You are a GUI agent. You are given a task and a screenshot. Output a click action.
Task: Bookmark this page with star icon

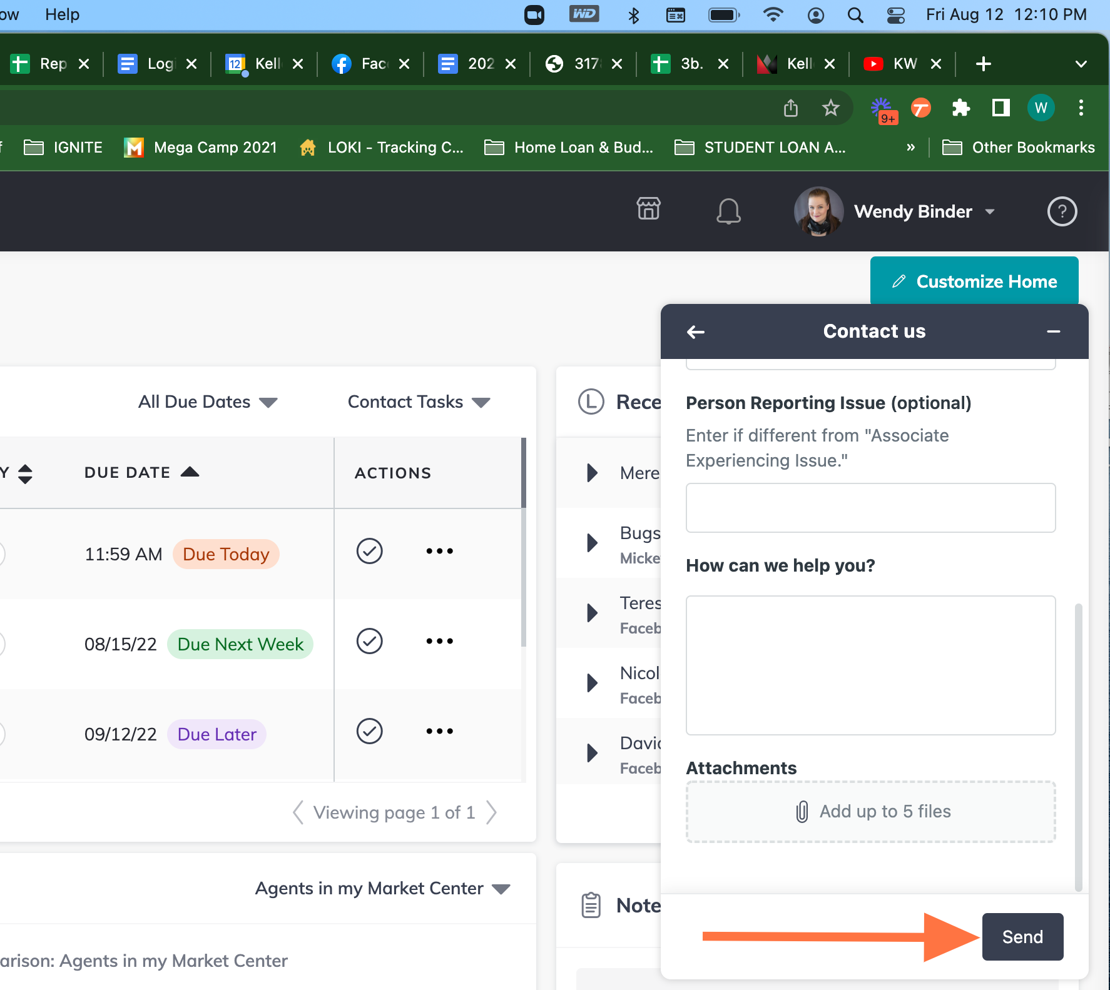coord(830,108)
